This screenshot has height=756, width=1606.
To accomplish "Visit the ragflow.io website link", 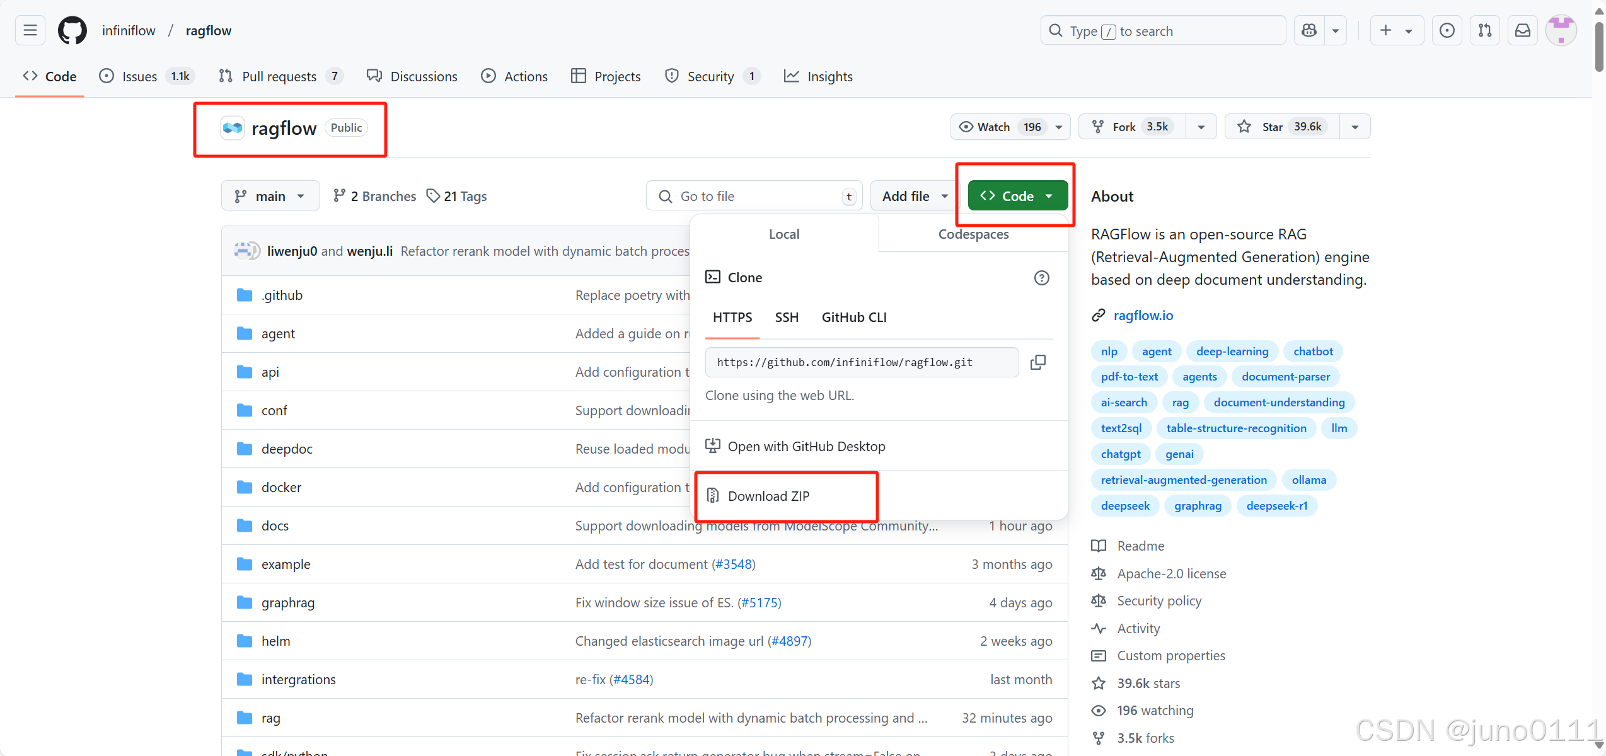I will 1143,315.
